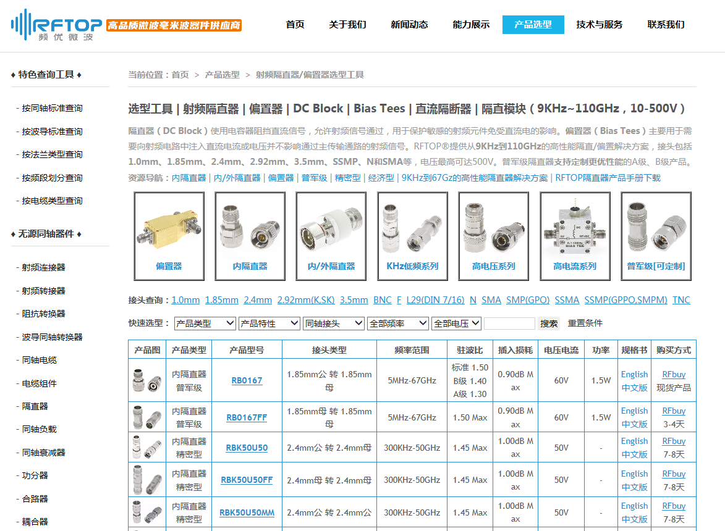Open the 全部电压 dropdown filter
The height and width of the screenshot is (531, 725).
(457, 323)
